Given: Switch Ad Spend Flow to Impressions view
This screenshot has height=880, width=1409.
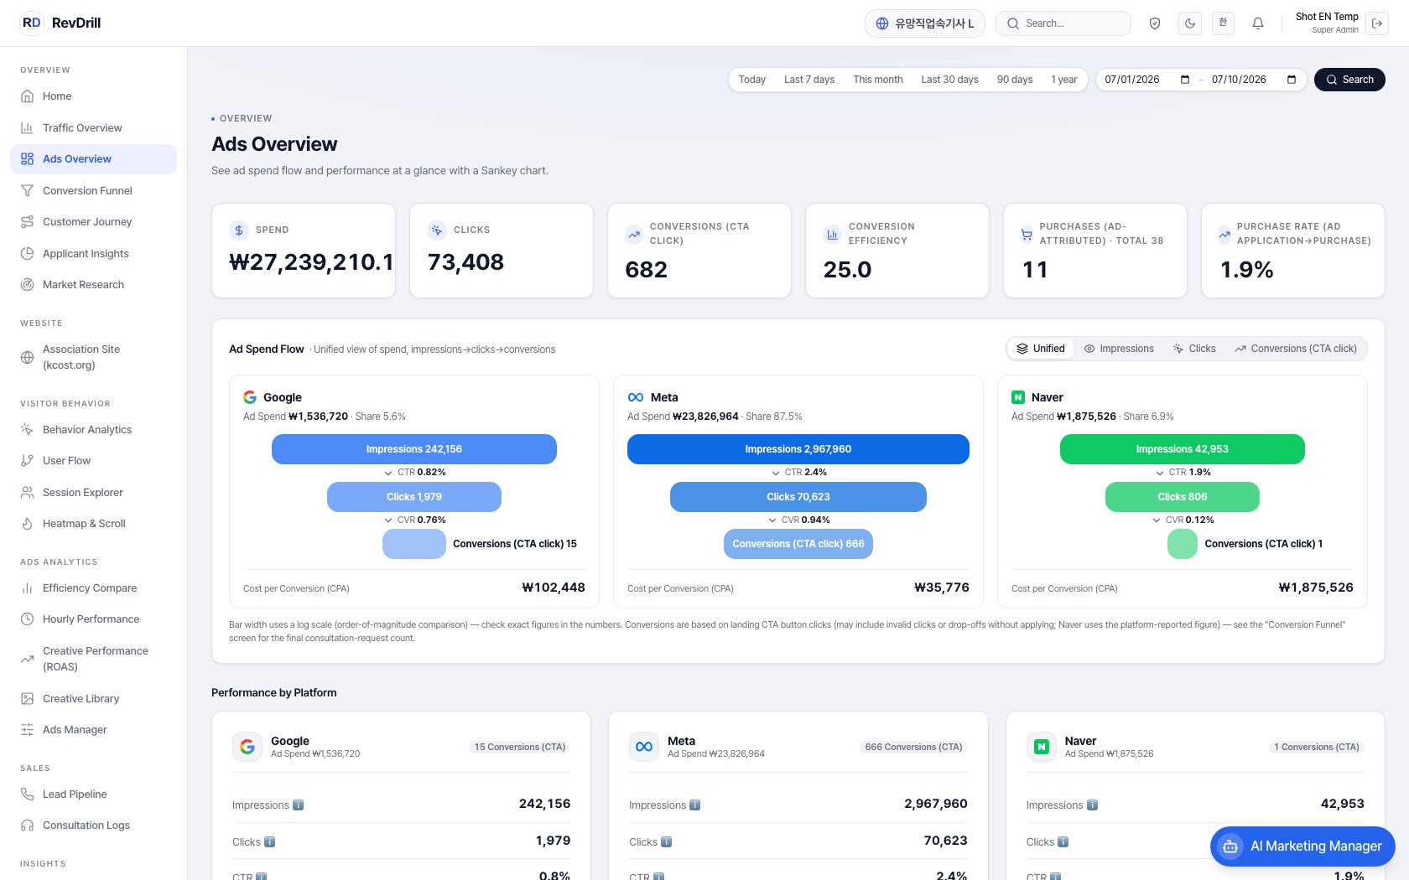Looking at the screenshot, I should click(x=1119, y=349).
